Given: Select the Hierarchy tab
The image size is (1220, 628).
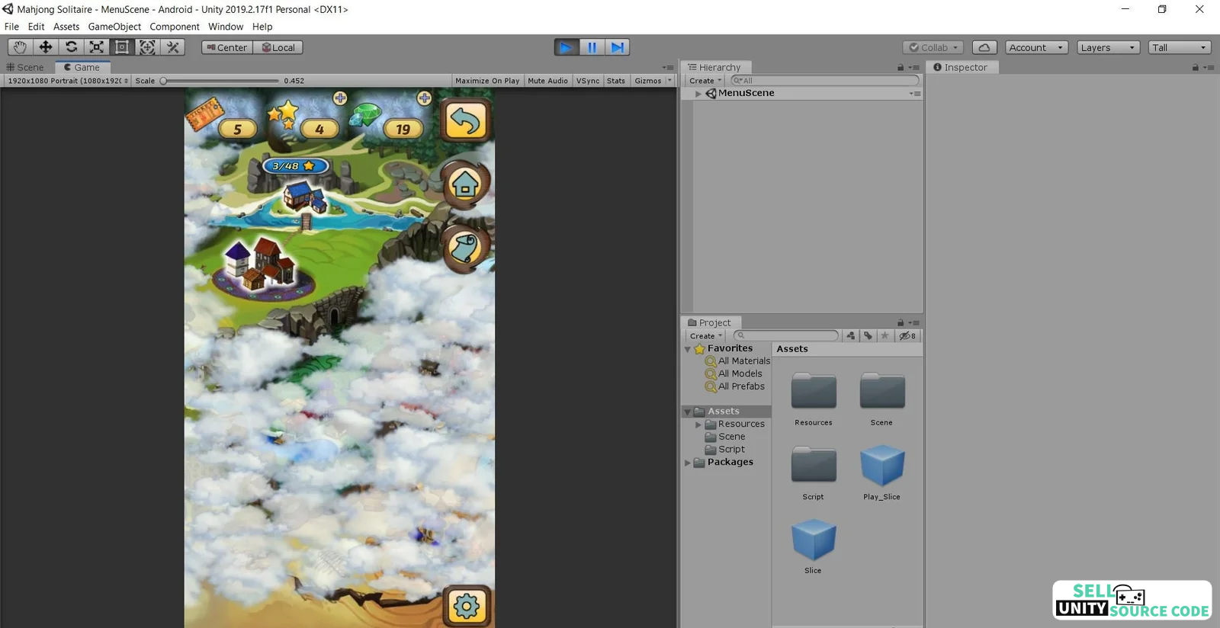Looking at the screenshot, I should [x=715, y=67].
